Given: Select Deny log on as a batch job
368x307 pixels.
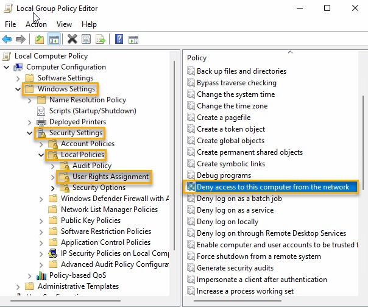Looking at the screenshot, I should pyautogui.click(x=239, y=199).
